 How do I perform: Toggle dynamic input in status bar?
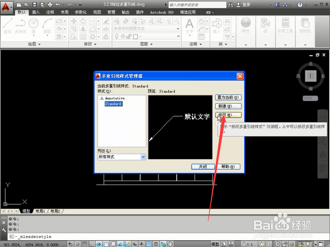click(135, 244)
